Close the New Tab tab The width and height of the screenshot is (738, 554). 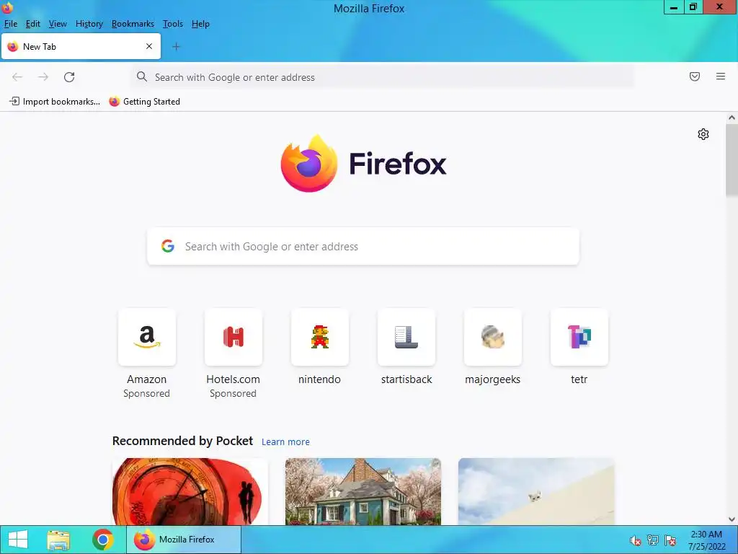pyautogui.click(x=149, y=46)
